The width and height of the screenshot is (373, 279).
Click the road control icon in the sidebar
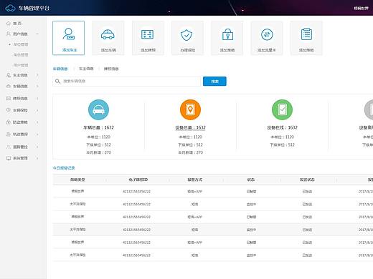coord(9,147)
